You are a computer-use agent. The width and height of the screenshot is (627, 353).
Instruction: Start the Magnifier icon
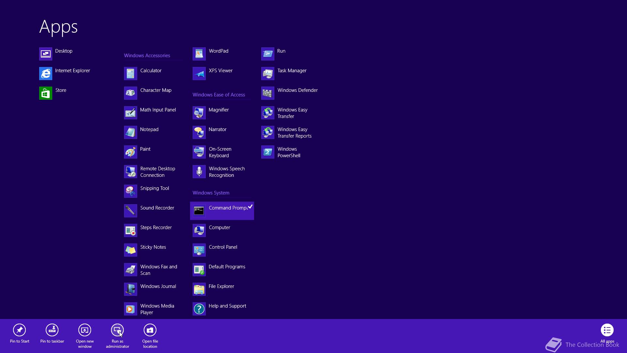pyautogui.click(x=199, y=113)
